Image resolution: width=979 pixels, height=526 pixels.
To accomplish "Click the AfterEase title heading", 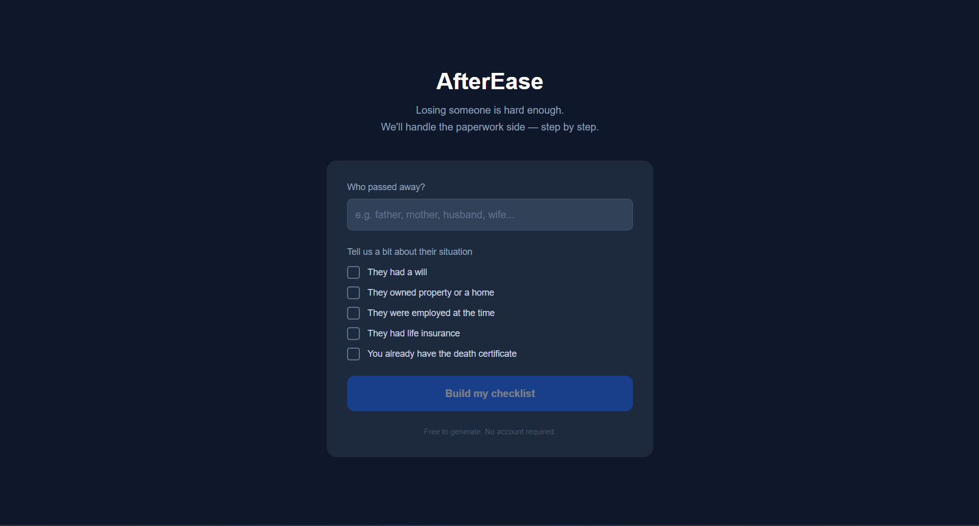I will pos(489,81).
